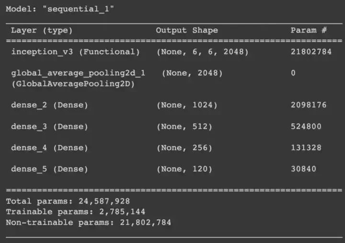Click the 2098176 param count value
345x243 pixels.
(309, 105)
